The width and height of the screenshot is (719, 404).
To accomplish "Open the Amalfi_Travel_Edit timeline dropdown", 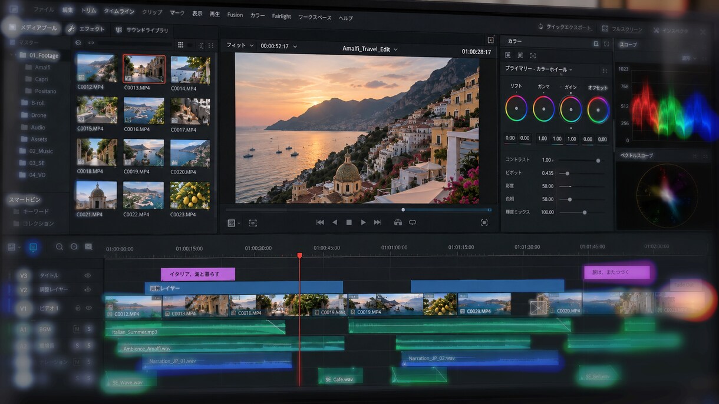I will click(370, 49).
